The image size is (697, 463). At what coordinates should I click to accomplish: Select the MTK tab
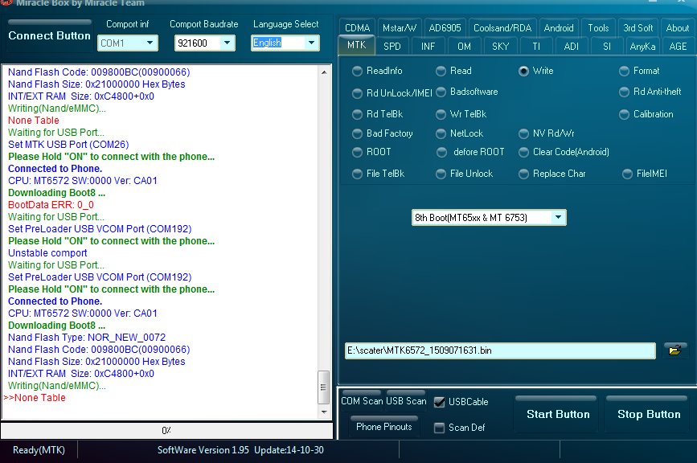click(x=356, y=45)
